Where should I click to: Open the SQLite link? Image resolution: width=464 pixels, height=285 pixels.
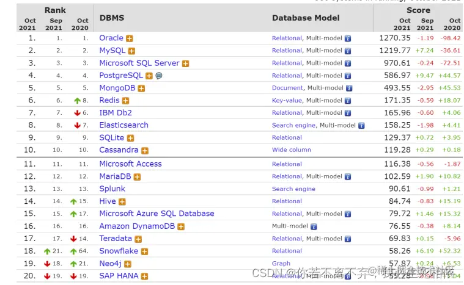tap(111, 138)
